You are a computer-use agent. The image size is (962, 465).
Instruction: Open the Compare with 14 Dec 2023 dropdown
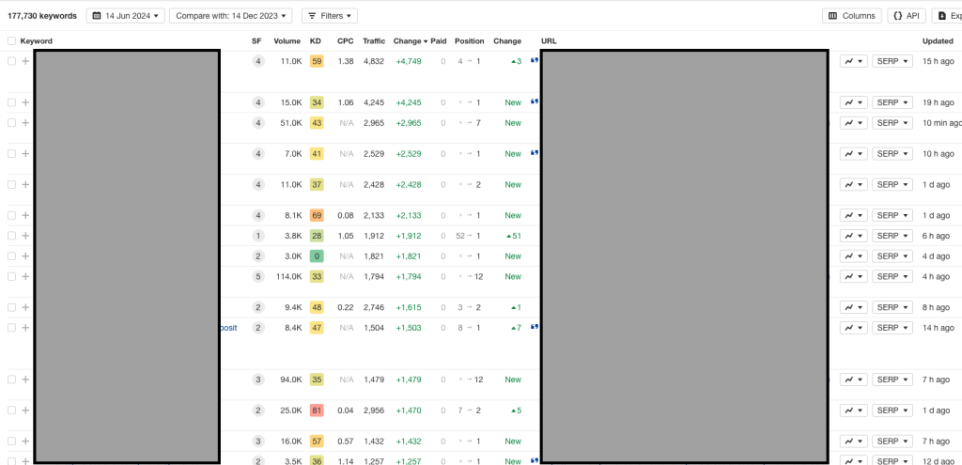click(x=231, y=16)
